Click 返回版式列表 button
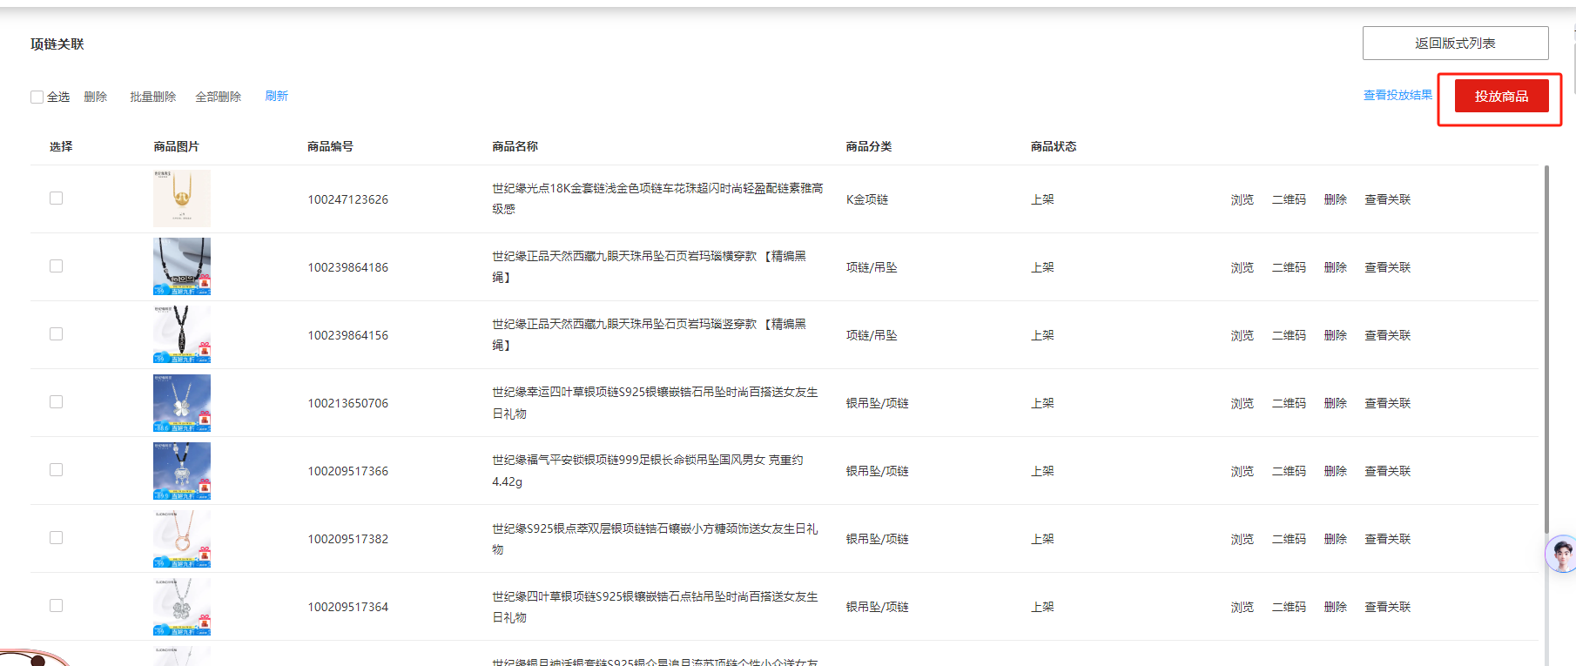The height and width of the screenshot is (666, 1576). 1455,44
